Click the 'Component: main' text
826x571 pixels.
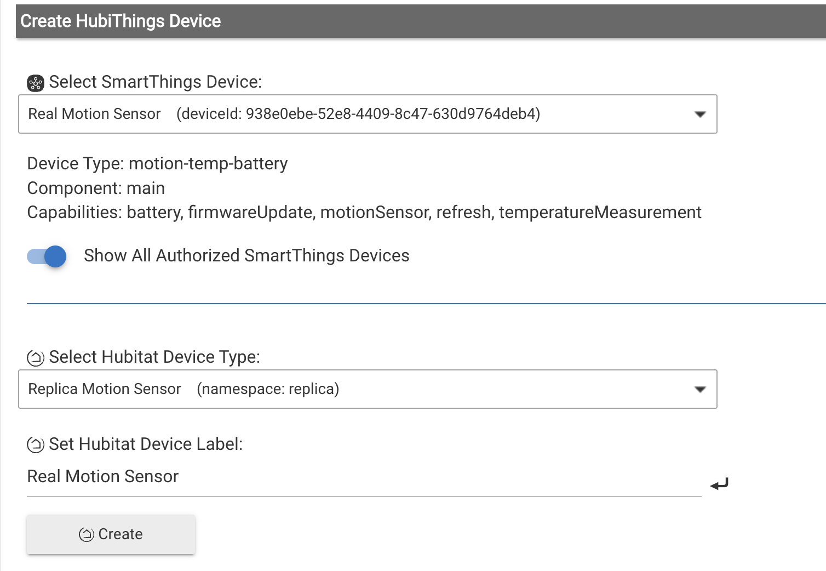(x=96, y=188)
